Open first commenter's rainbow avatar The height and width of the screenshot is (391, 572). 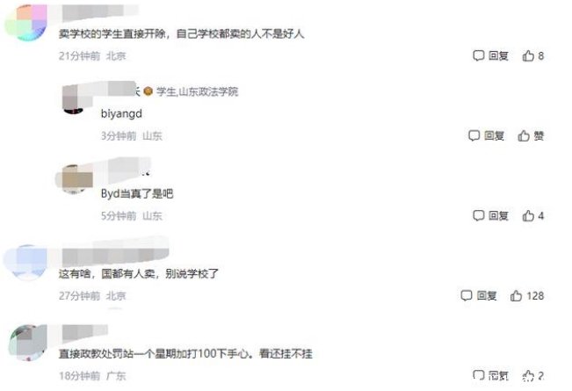(25, 23)
